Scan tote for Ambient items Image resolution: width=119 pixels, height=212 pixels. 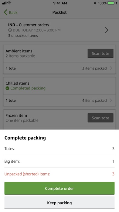click(100, 53)
